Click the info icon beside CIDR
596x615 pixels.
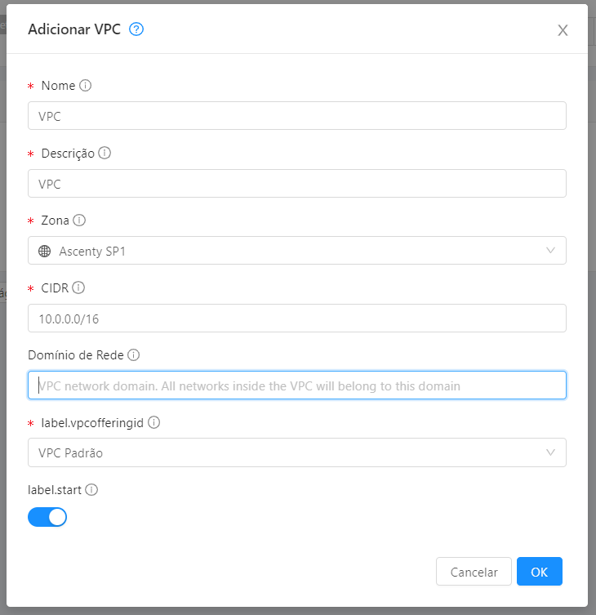click(x=78, y=287)
